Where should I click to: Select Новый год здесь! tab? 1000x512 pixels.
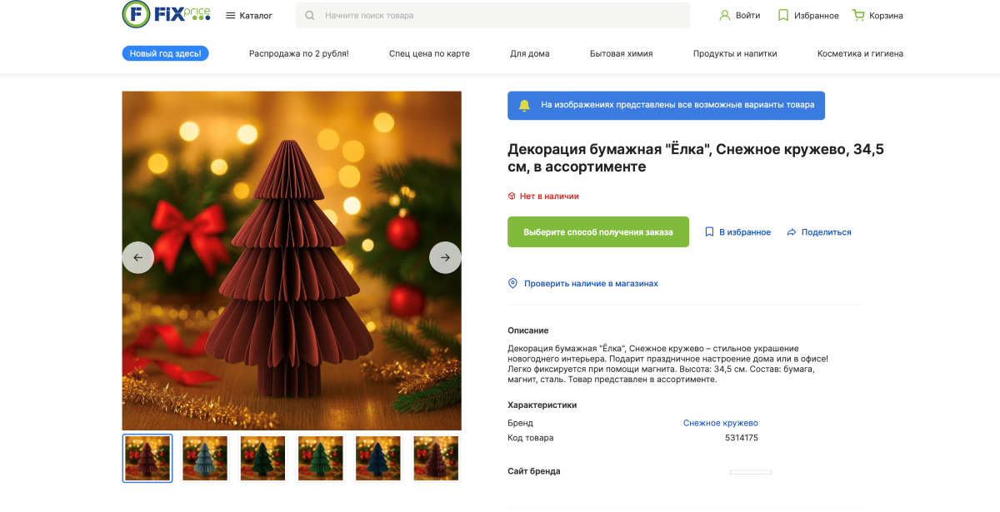165,53
